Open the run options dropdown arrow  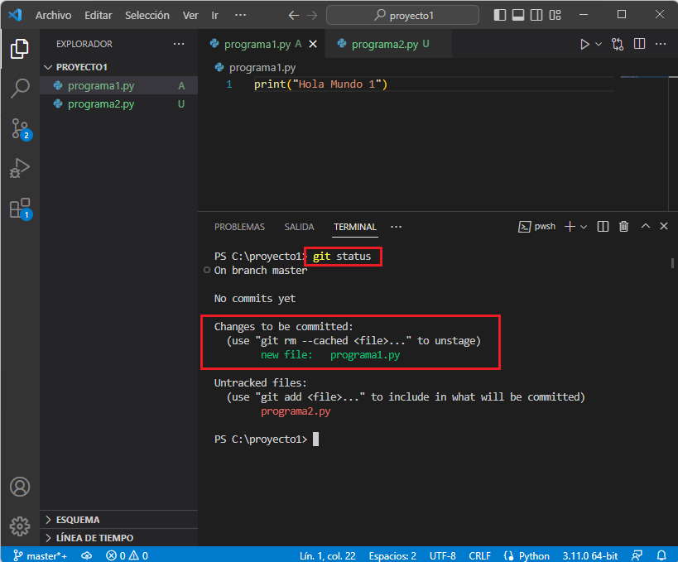coord(599,44)
